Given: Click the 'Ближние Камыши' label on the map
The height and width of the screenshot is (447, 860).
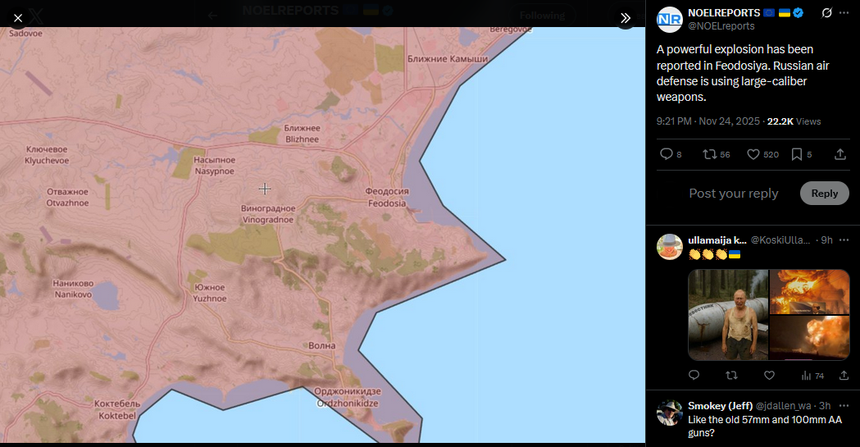Looking at the screenshot, I should pyautogui.click(x=448, y=59).
